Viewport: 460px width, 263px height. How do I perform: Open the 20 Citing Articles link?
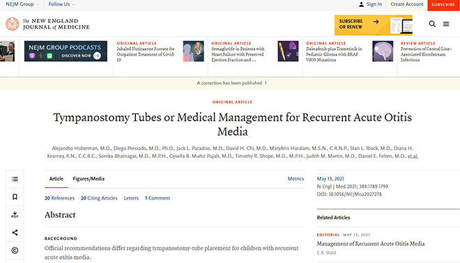99,198
